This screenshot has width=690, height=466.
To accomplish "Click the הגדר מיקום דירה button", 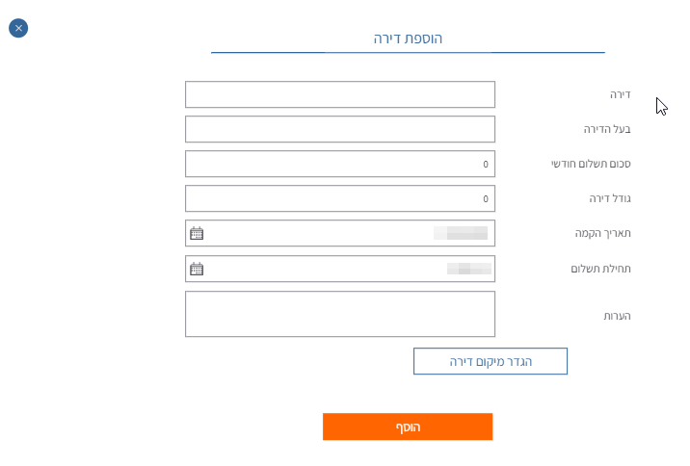I will coord(490,361).
